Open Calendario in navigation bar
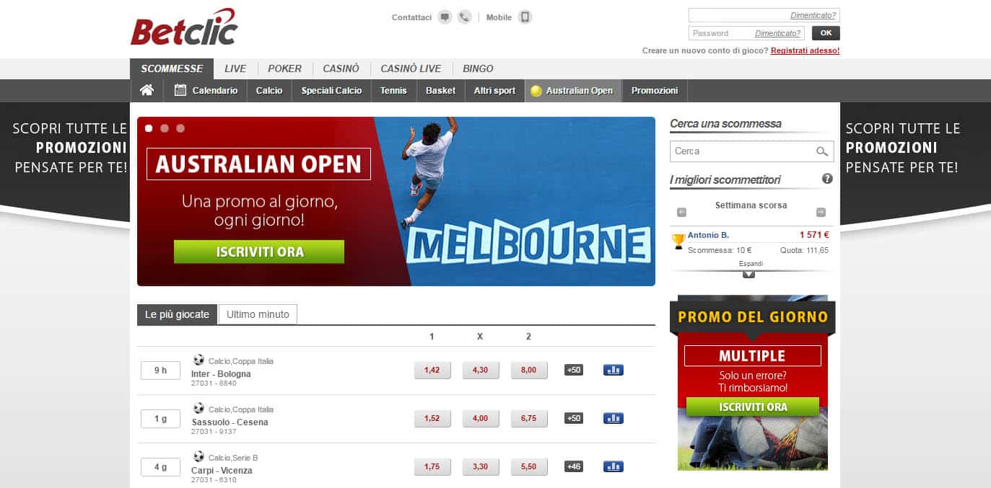 point(206,91)
